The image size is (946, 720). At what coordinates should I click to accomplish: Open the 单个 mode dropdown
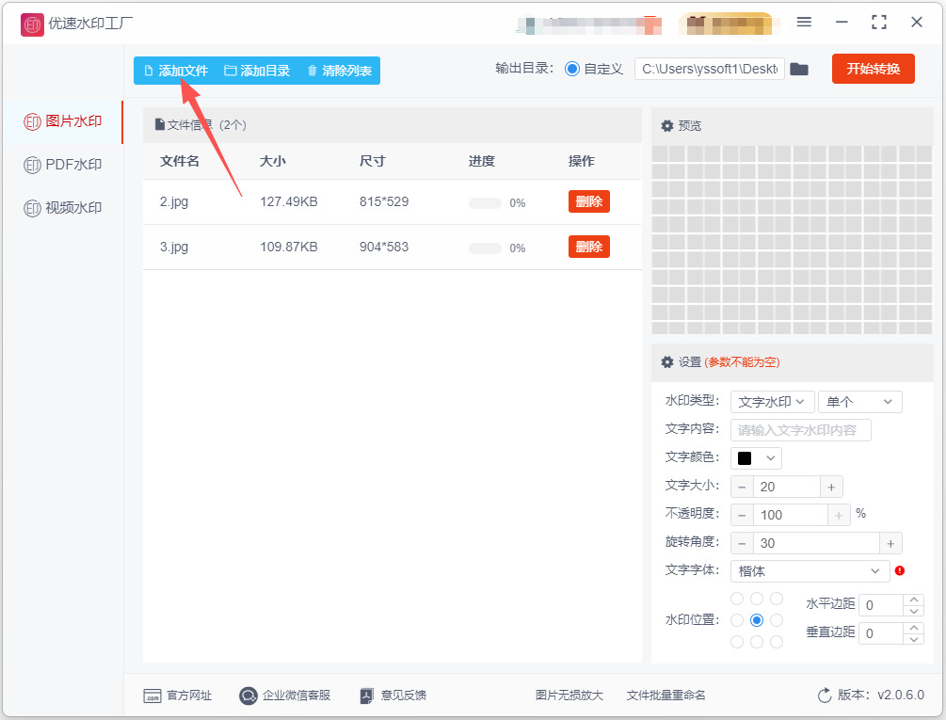[859, 402]
